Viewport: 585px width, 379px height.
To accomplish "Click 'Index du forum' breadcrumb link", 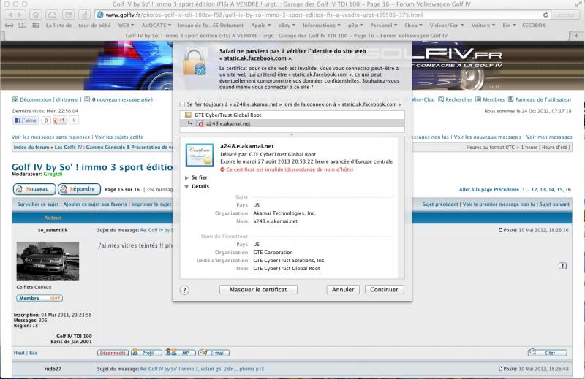I will [x=31, y=148].
